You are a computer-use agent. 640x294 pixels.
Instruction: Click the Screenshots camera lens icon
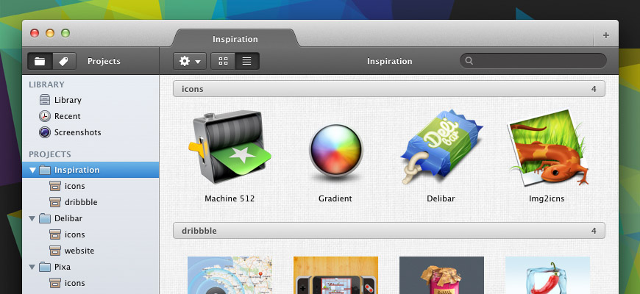pos(45,132)
